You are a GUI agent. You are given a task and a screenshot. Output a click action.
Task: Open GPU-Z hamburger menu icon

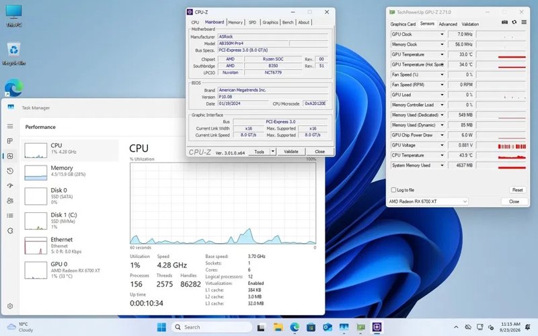(524, 22)
